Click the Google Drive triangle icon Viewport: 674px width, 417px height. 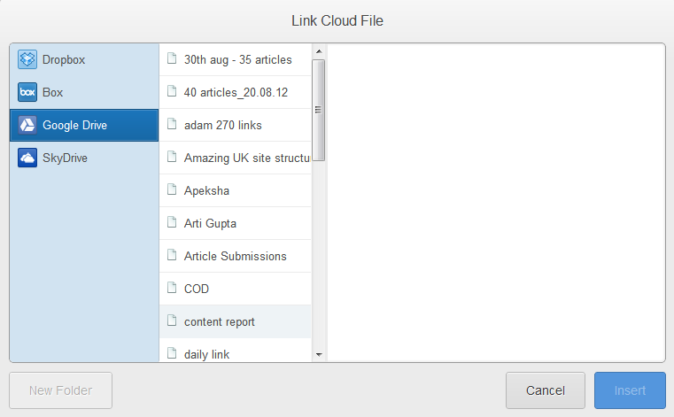pos(27,126)
